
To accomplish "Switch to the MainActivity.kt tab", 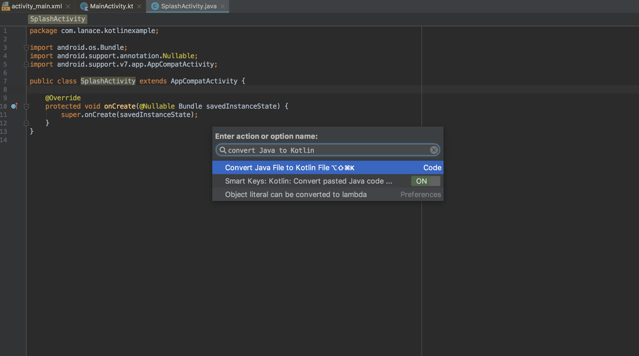I will coord(111,6).
